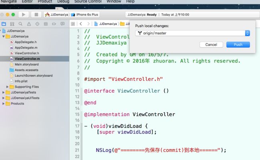The width and height of the screenshot is (260, 160).
Task: Open the Debug navigator icon
Action: [x=46, y=24]
